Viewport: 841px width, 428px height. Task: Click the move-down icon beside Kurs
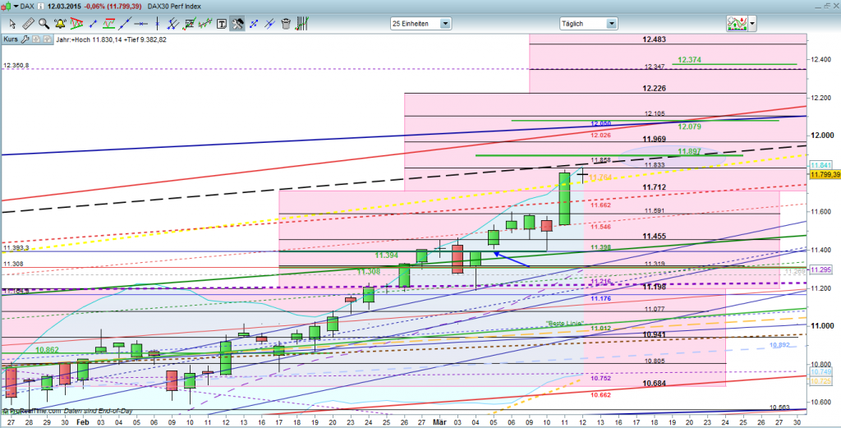coord(35,39)
